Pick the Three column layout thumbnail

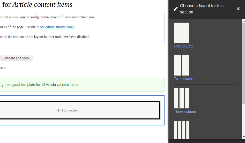pos(182,98)
